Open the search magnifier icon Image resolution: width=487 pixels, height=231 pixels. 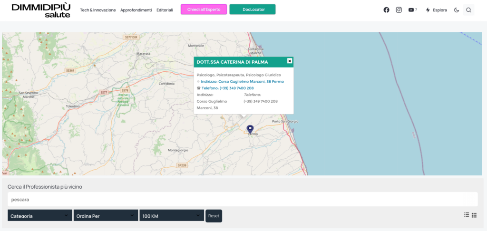pyautogui.click(x=468, y=10)
